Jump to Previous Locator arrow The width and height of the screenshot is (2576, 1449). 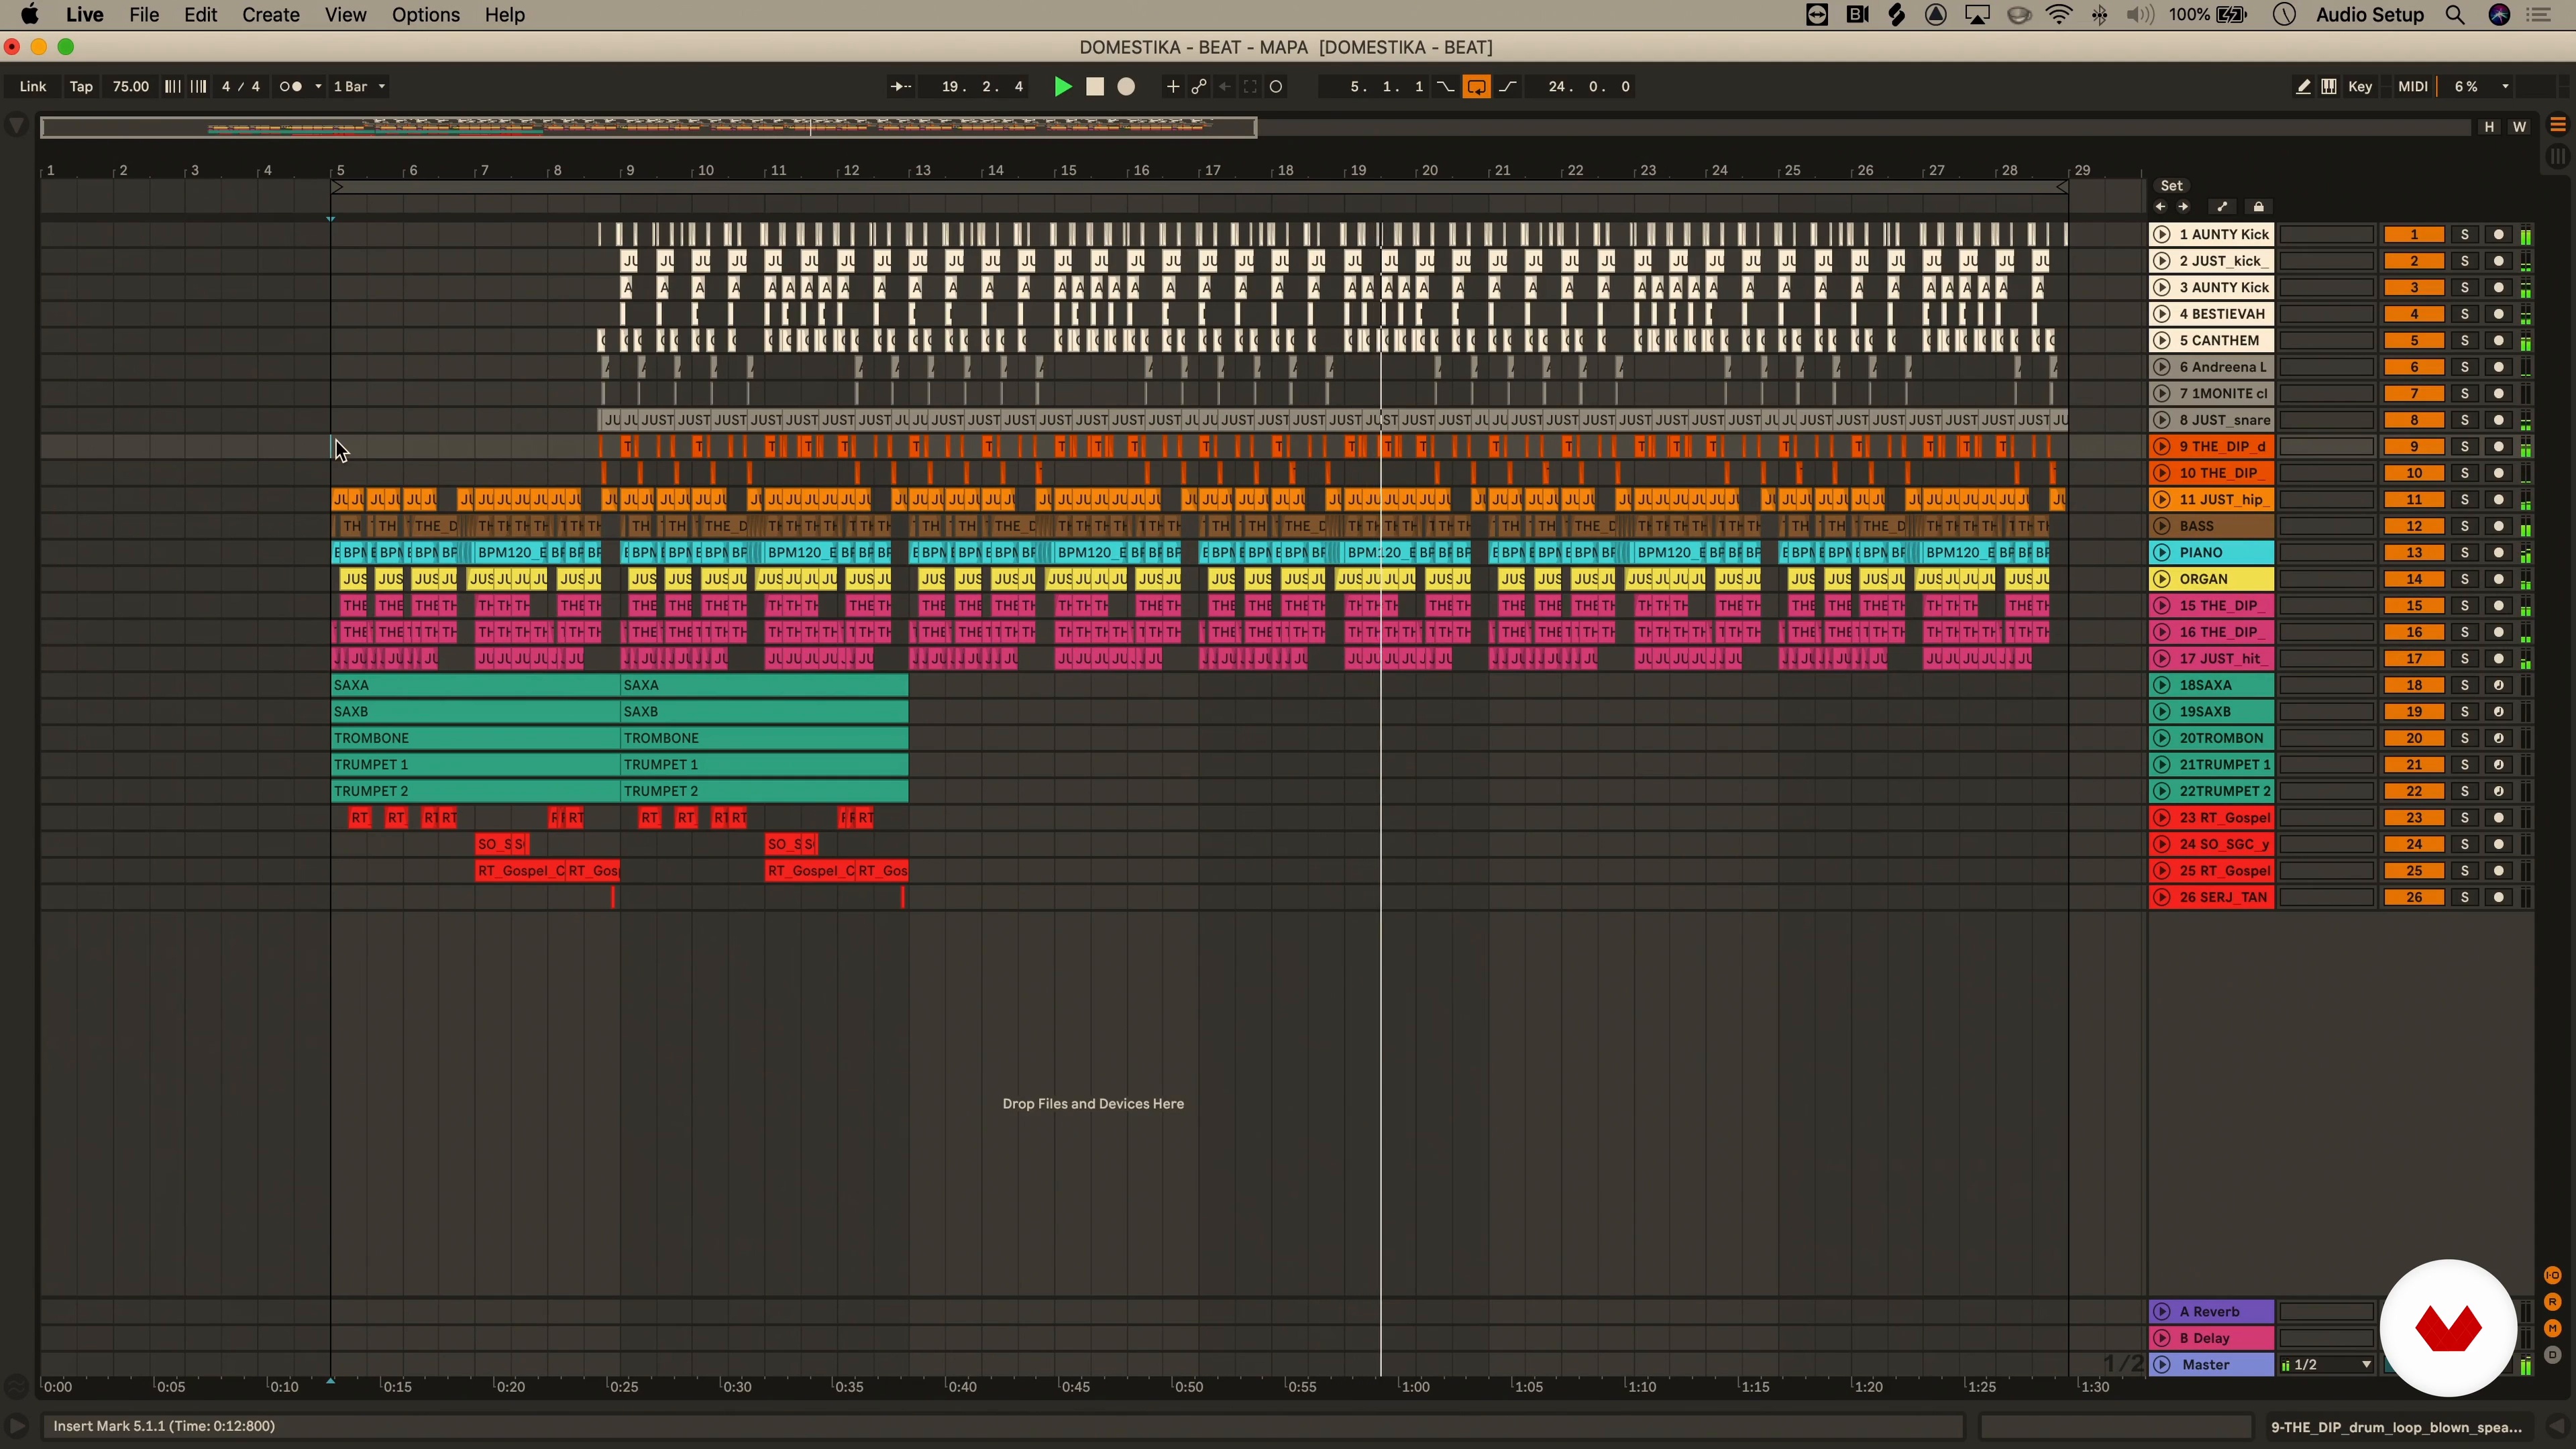pyautogui.click(x=2160, y=207)
